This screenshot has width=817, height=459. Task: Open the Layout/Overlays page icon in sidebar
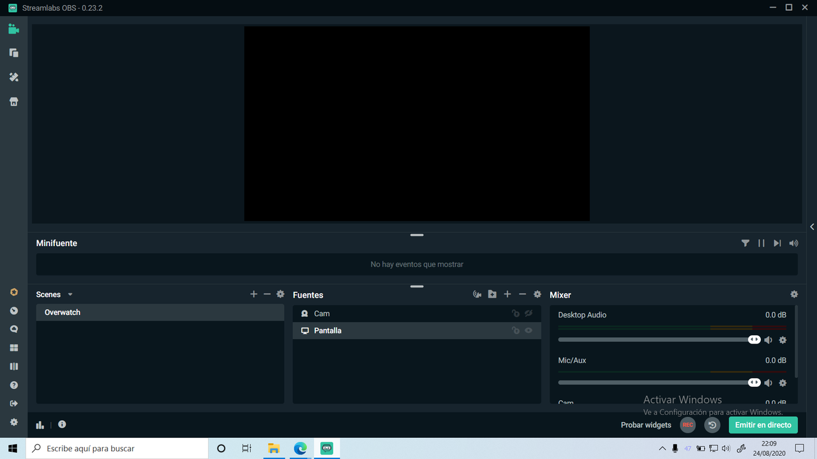click(13, 53)
